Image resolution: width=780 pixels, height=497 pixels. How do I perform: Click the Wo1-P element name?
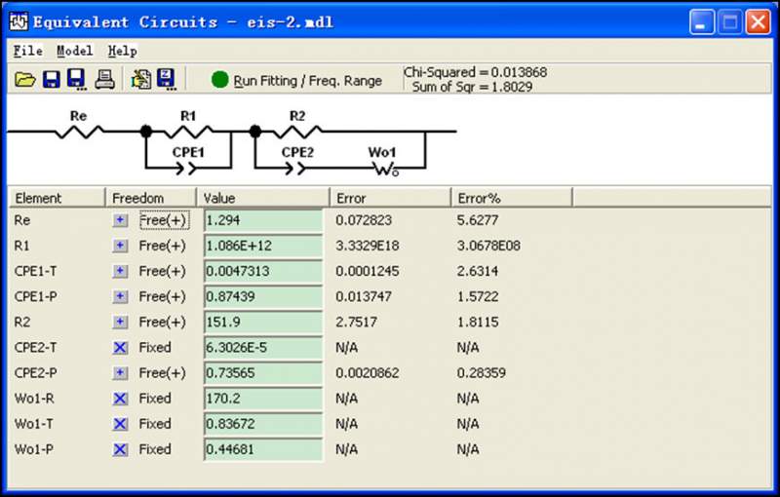click(x=34, y=449)
